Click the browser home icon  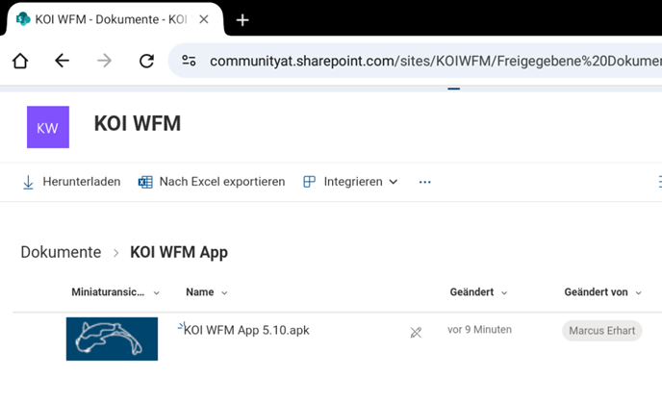20,62
